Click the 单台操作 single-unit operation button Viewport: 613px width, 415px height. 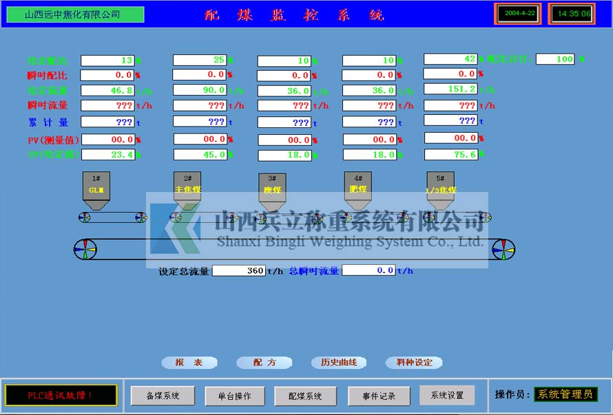[234, 396]
